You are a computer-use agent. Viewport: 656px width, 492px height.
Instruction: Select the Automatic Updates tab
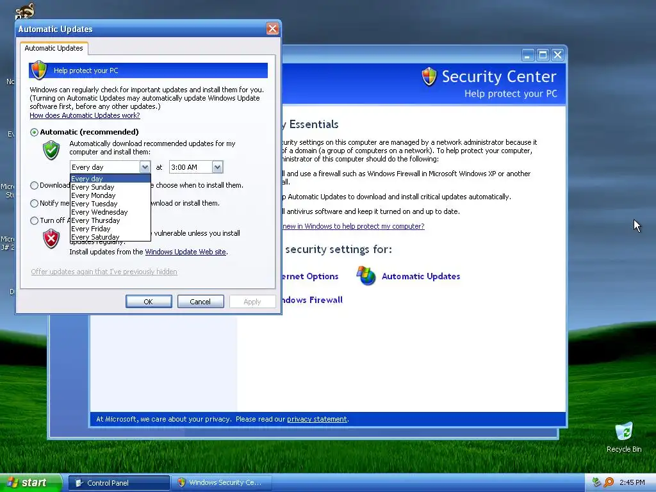54,48
